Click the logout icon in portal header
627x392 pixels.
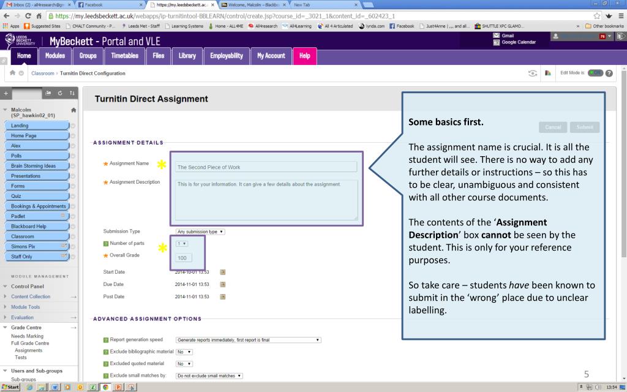pyautogui.click(x=621, y=36)
